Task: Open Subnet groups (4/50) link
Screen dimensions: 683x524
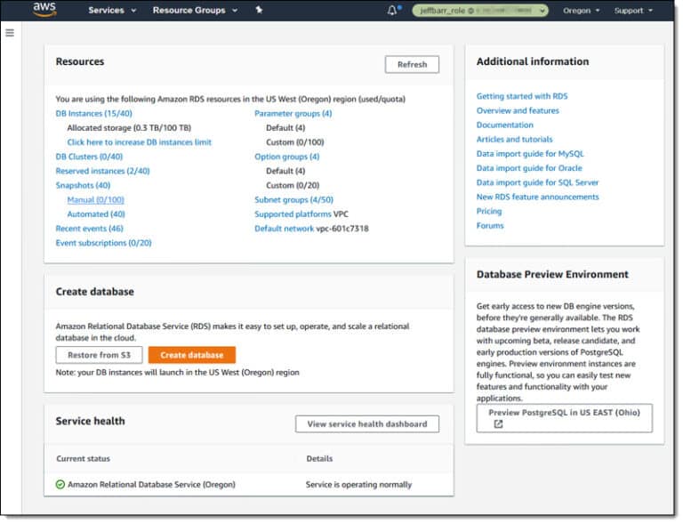Action: [x=293, y=199]
